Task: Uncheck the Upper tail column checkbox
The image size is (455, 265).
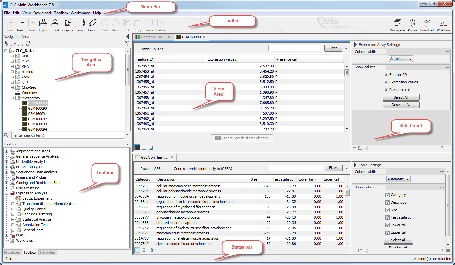Action: (388, 232)
